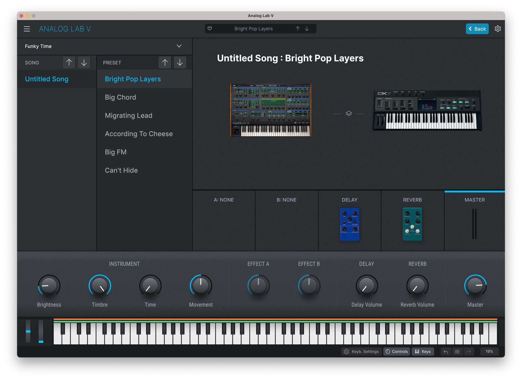Move preset up with PRESET arrow
522x380 pixels.
click(165, 62)
